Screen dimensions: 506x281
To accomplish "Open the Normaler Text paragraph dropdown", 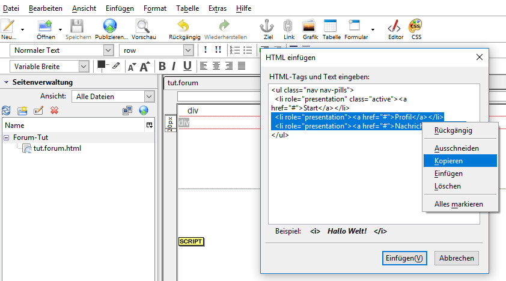I will click(62, 50).
